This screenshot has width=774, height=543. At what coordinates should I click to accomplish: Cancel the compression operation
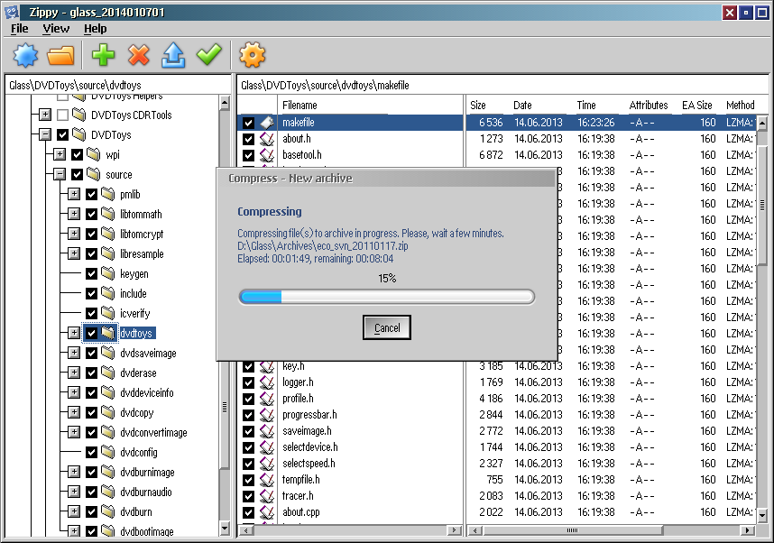point(387,327)
